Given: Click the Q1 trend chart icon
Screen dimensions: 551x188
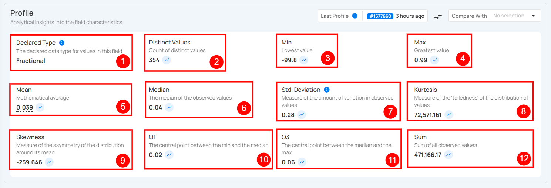Looking at the screenshot, I should tap(169, 155).
